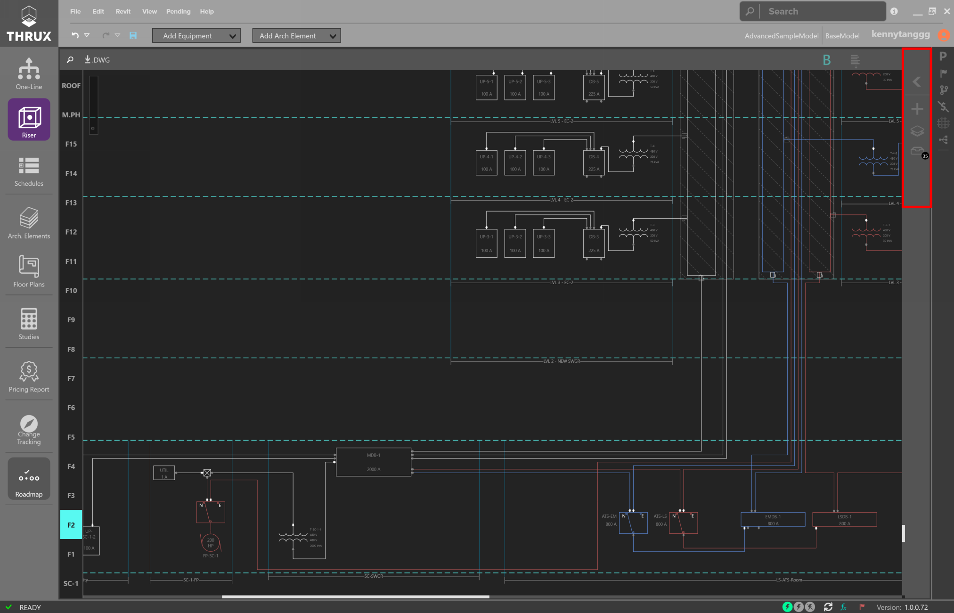Screen dimensions: 954x613
Task: Open the Studies section
Action: click(x=29, y=324)
